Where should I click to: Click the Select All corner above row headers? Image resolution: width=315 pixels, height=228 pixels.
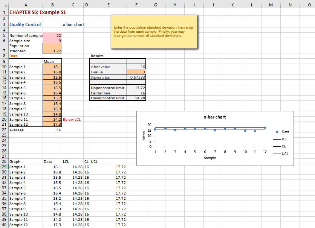pyautogui.click(x=5, y=5)
